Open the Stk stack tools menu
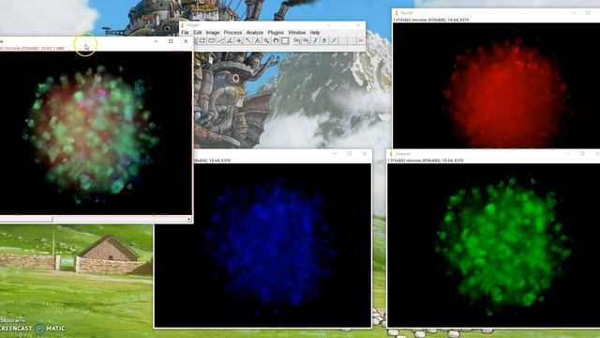 [x=307, y=40]
